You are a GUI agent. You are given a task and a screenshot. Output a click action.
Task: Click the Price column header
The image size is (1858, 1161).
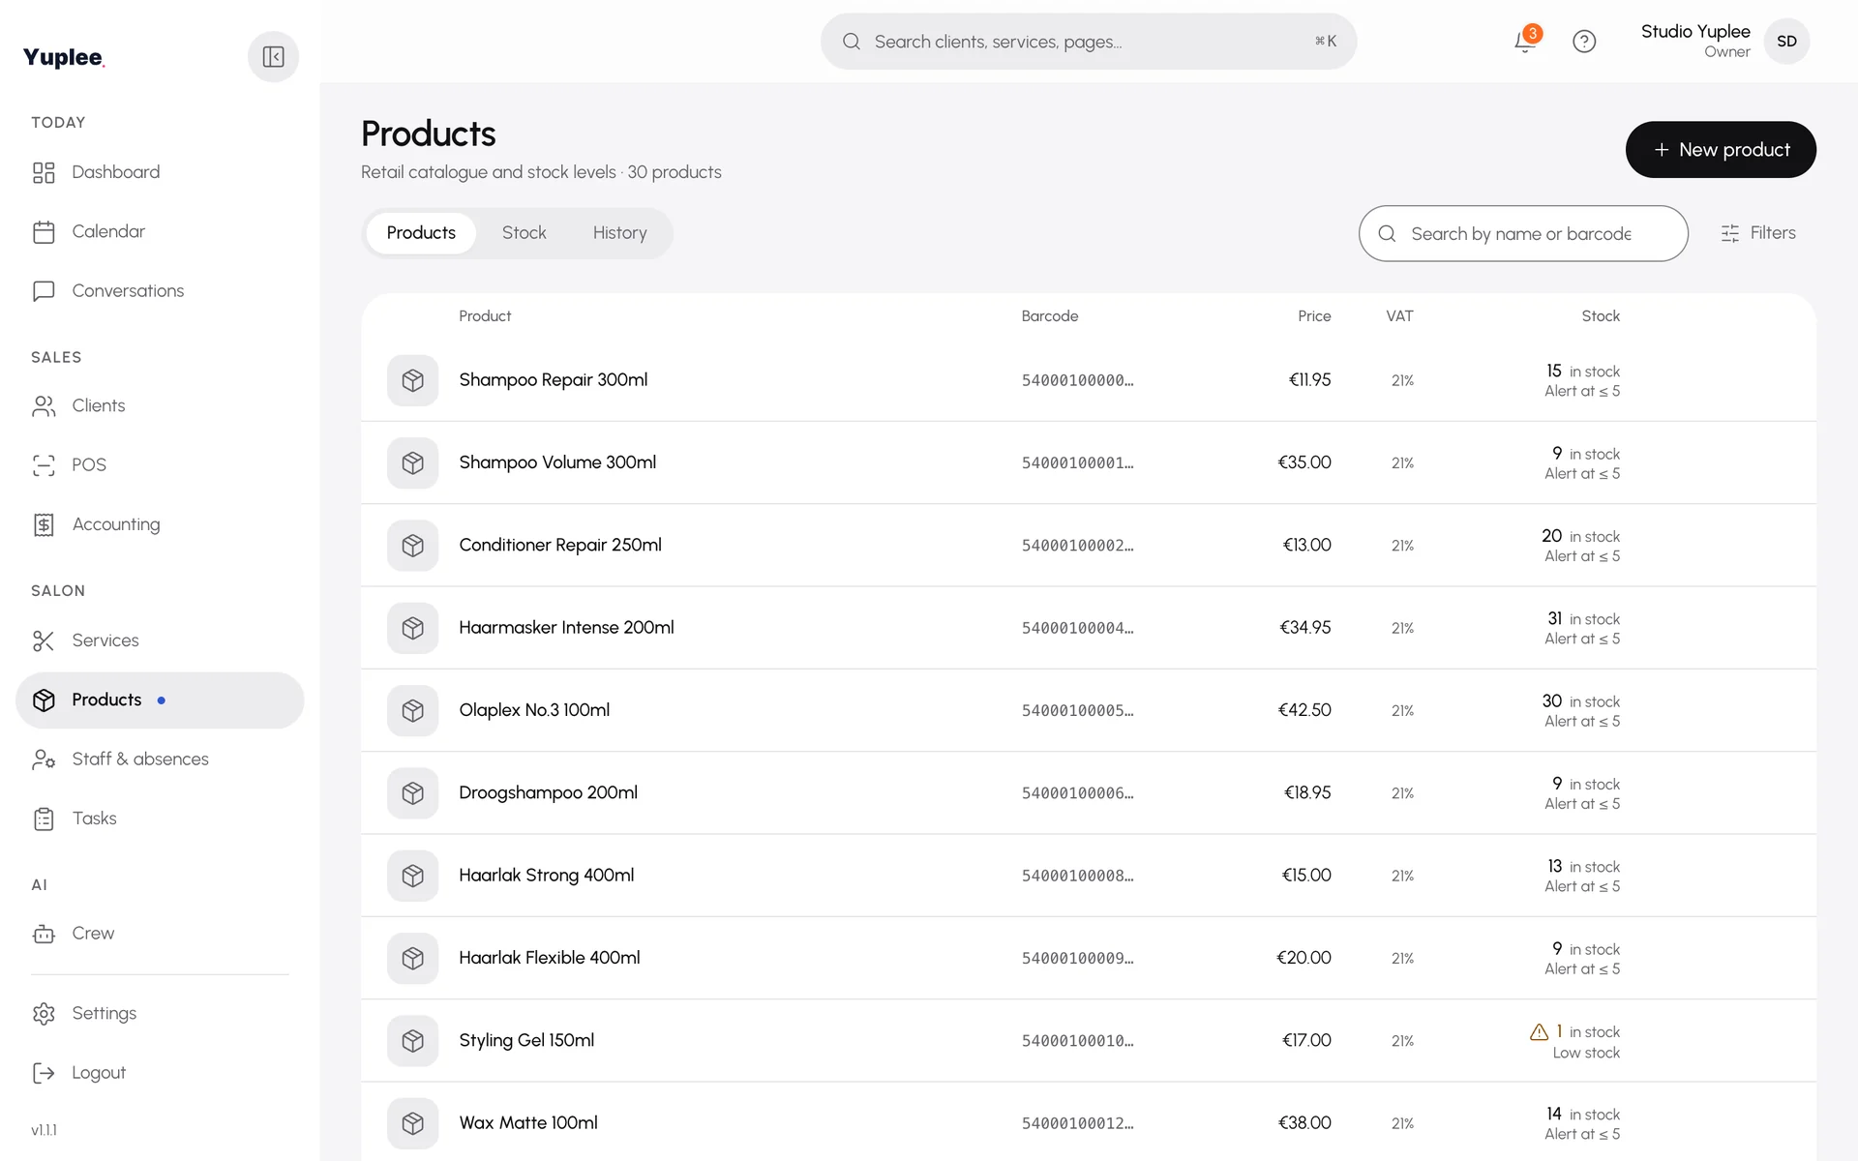tap(1314, 316)
